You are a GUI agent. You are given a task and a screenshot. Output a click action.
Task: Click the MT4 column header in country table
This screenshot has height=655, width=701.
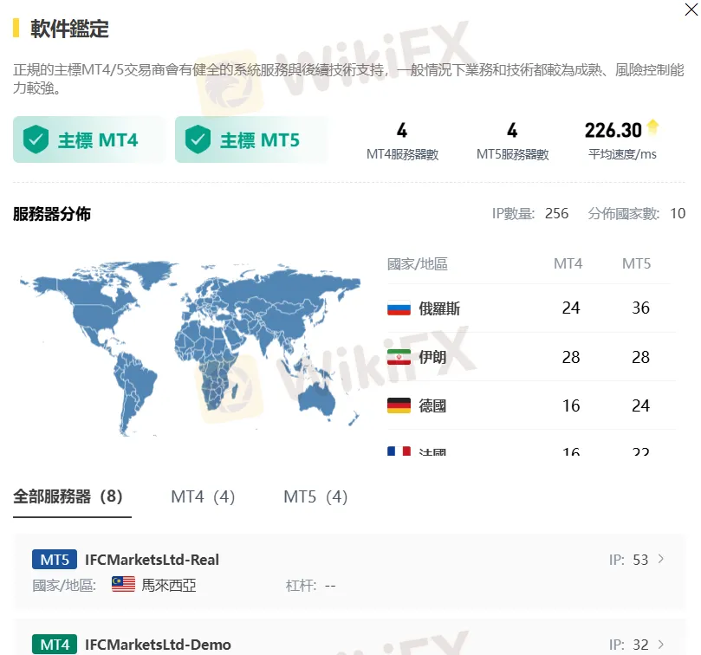click(x=568, y=263)
